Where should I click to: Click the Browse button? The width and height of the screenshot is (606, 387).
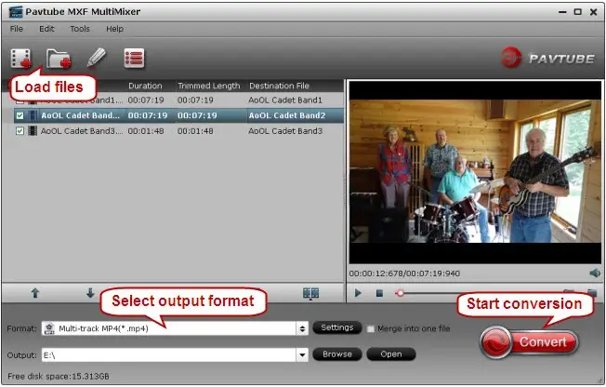(x=337, y=354)
